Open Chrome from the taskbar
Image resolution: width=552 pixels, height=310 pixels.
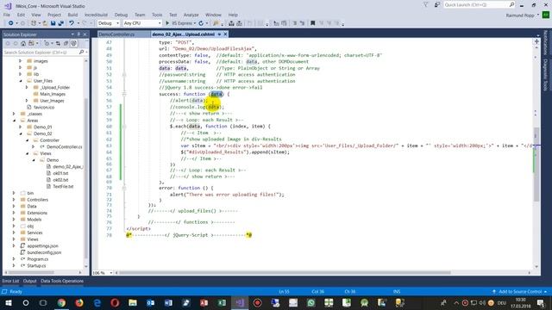click(61, 302)
